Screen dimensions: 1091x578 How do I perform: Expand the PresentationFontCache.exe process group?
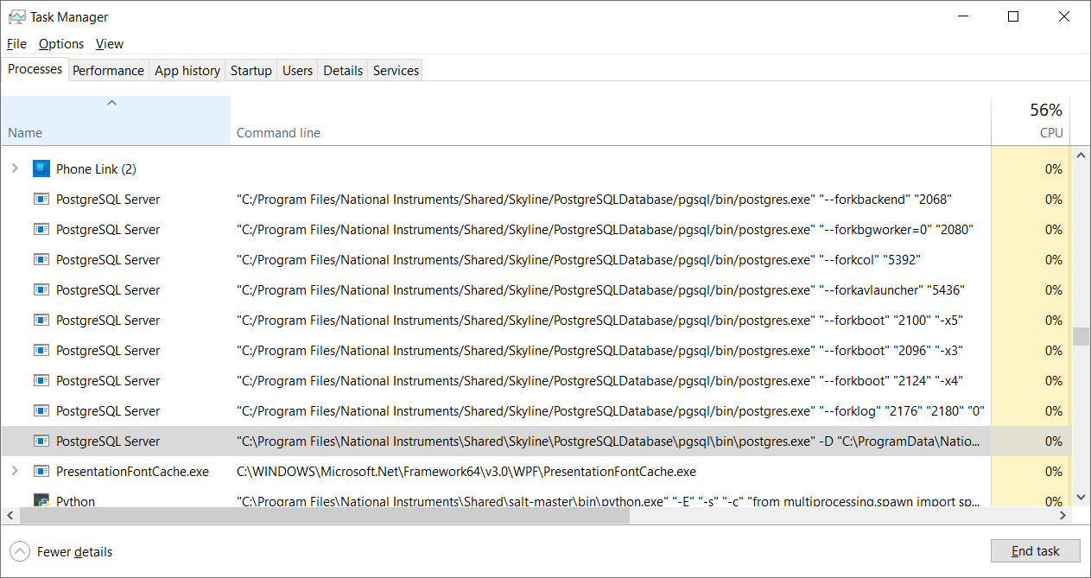click(x=15, y=471)
